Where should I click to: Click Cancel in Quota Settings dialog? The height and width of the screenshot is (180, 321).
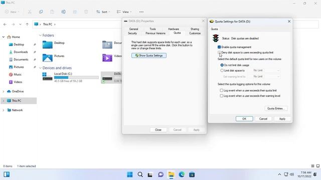pyautogui.click(x=263, y=119)
